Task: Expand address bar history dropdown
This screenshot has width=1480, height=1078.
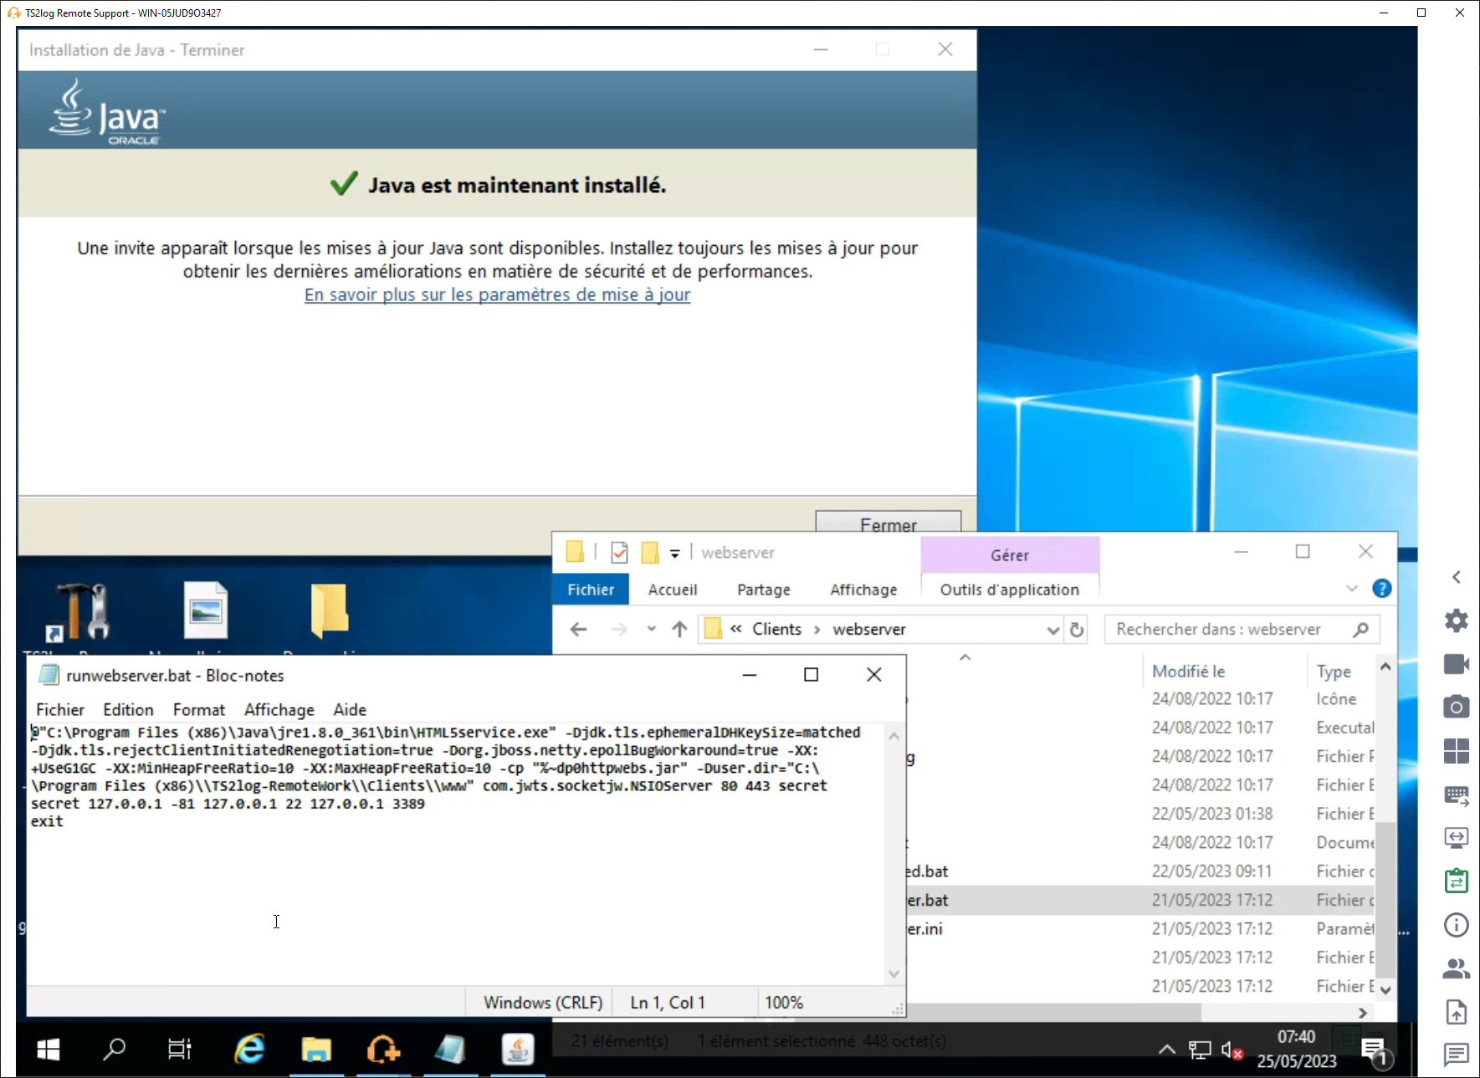Action: click(1052, 631)
